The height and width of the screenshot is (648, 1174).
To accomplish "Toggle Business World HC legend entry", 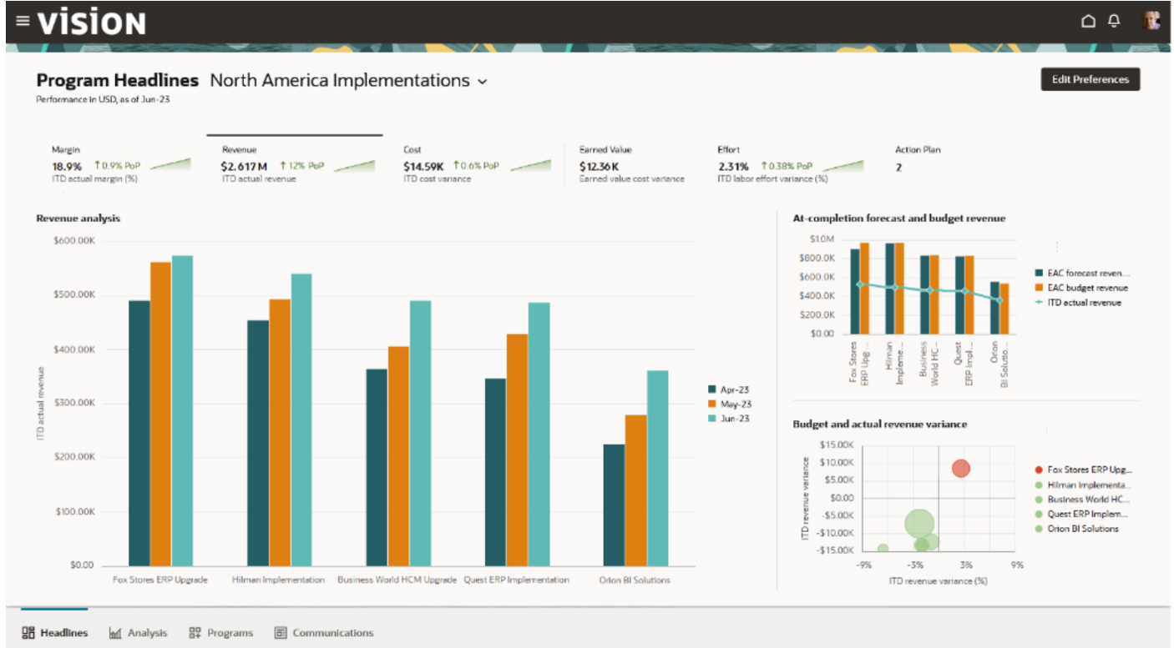I will pyautogui.click(x=1081, y=500).
